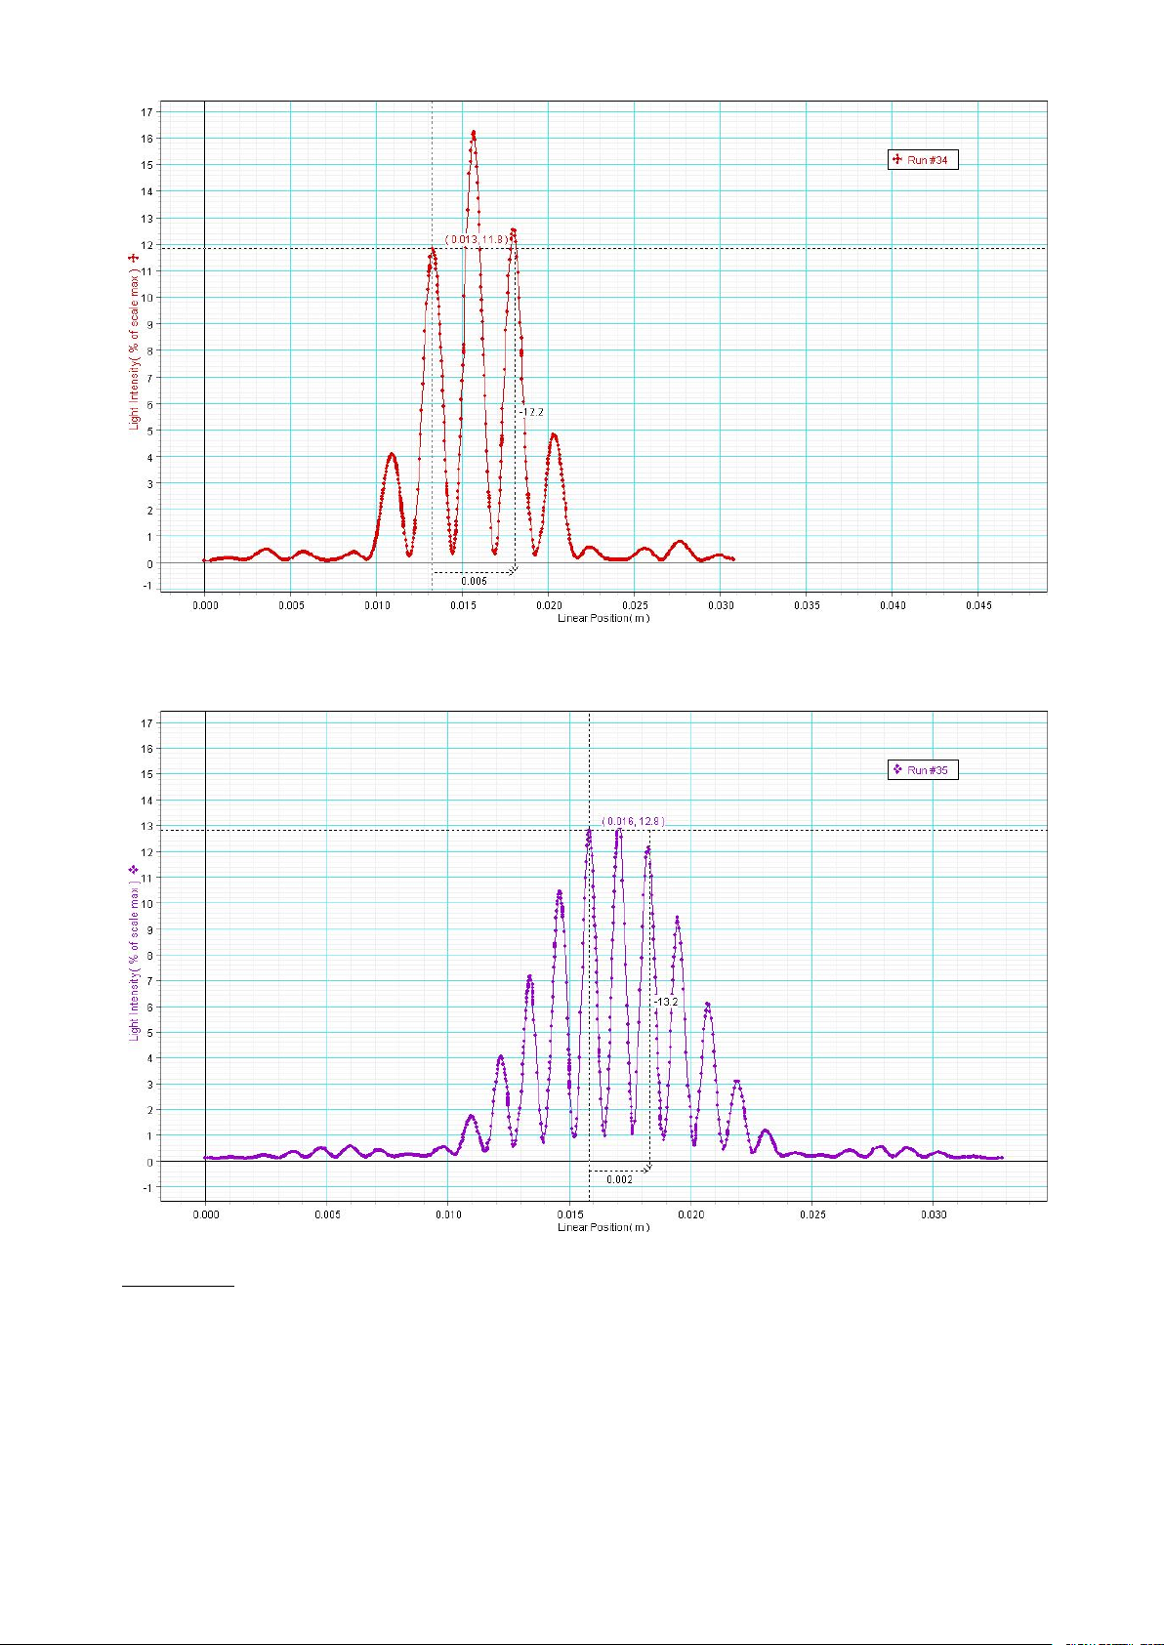Click the 0.045 tick label on top graph
Screen dimensions: 1164x1645
point(978,605)
